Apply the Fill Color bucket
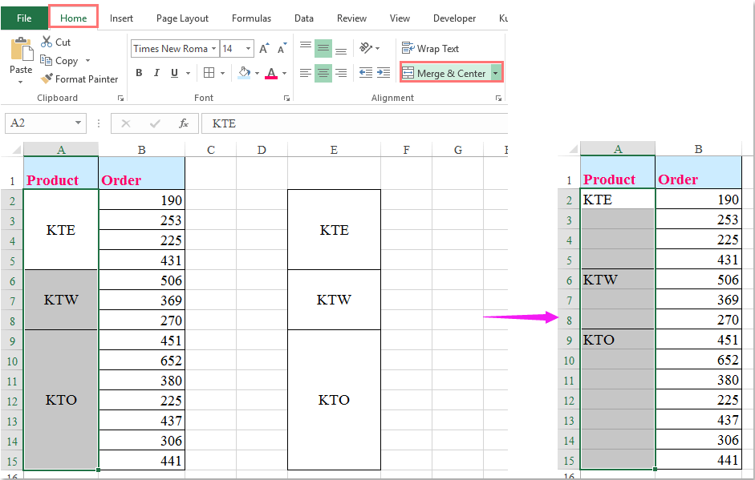The height and width of the screenshot is (480, 755). point(245,73)
